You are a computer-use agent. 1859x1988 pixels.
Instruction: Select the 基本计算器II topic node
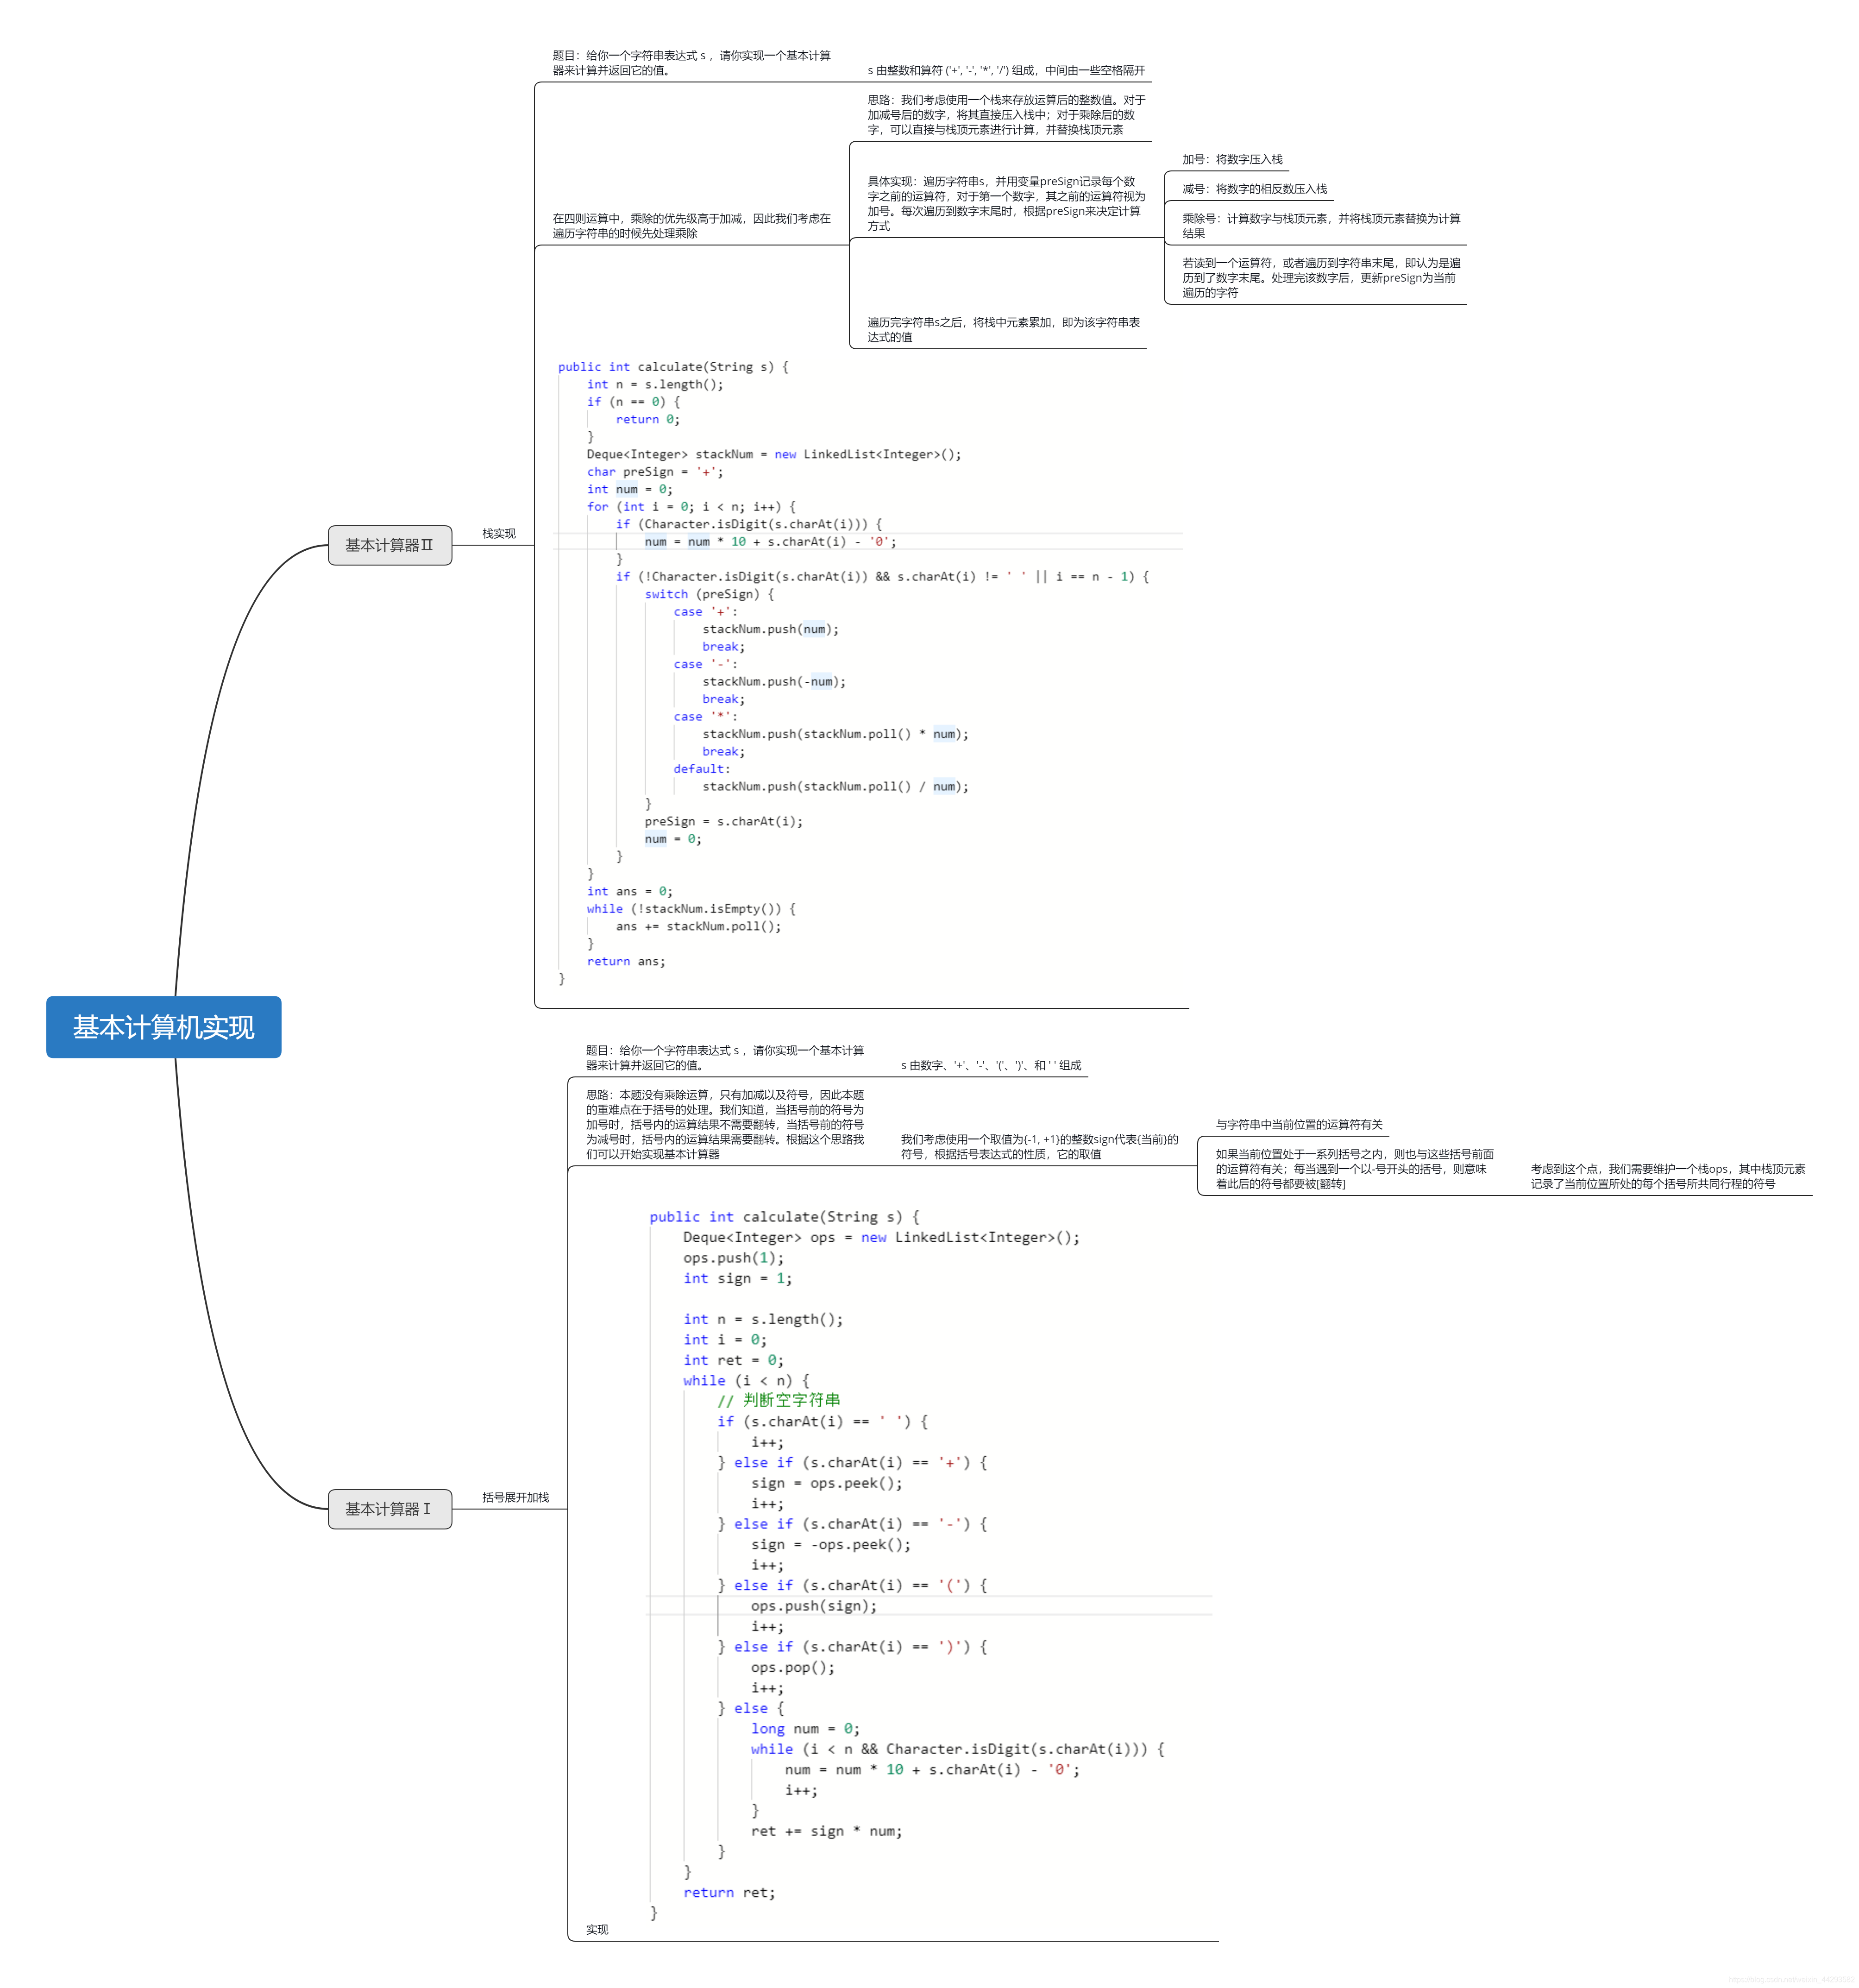pos(389,545)
